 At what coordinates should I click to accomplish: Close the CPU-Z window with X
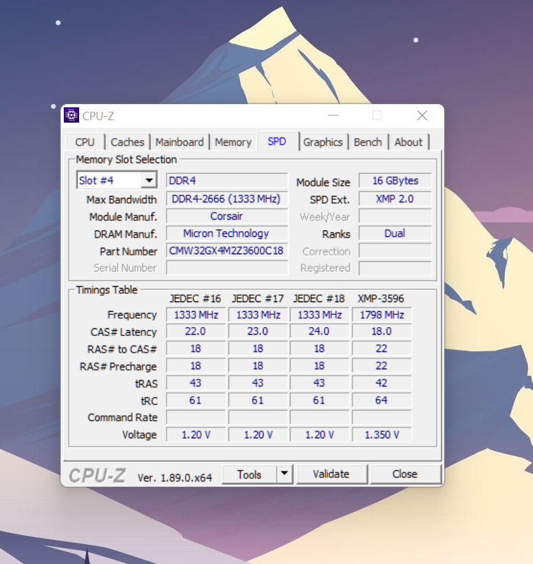tap(423, 116)
